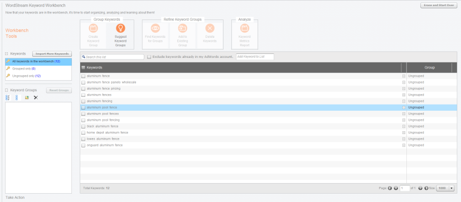Image resolution: width=461 pixels, height=202 pixels.
Task: Select 'All keywords in the workbench' filter
Action: 38,61
